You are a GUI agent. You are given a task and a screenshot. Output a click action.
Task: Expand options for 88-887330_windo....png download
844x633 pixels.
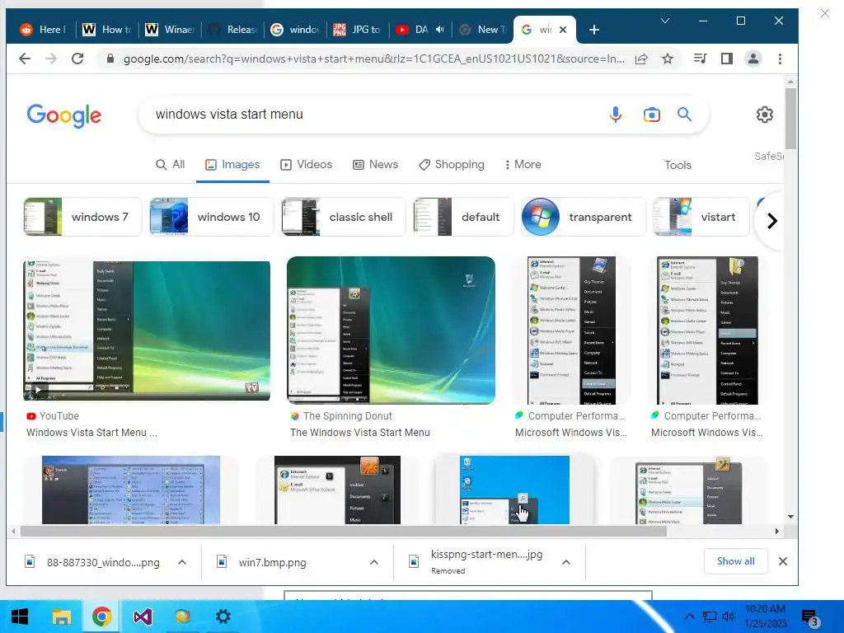[x=182, y=562]
